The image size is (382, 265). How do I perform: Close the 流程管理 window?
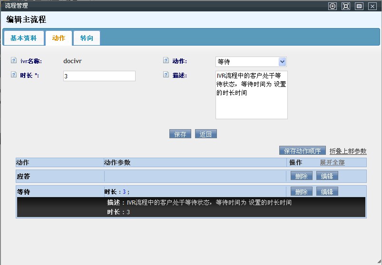(372, 6)
